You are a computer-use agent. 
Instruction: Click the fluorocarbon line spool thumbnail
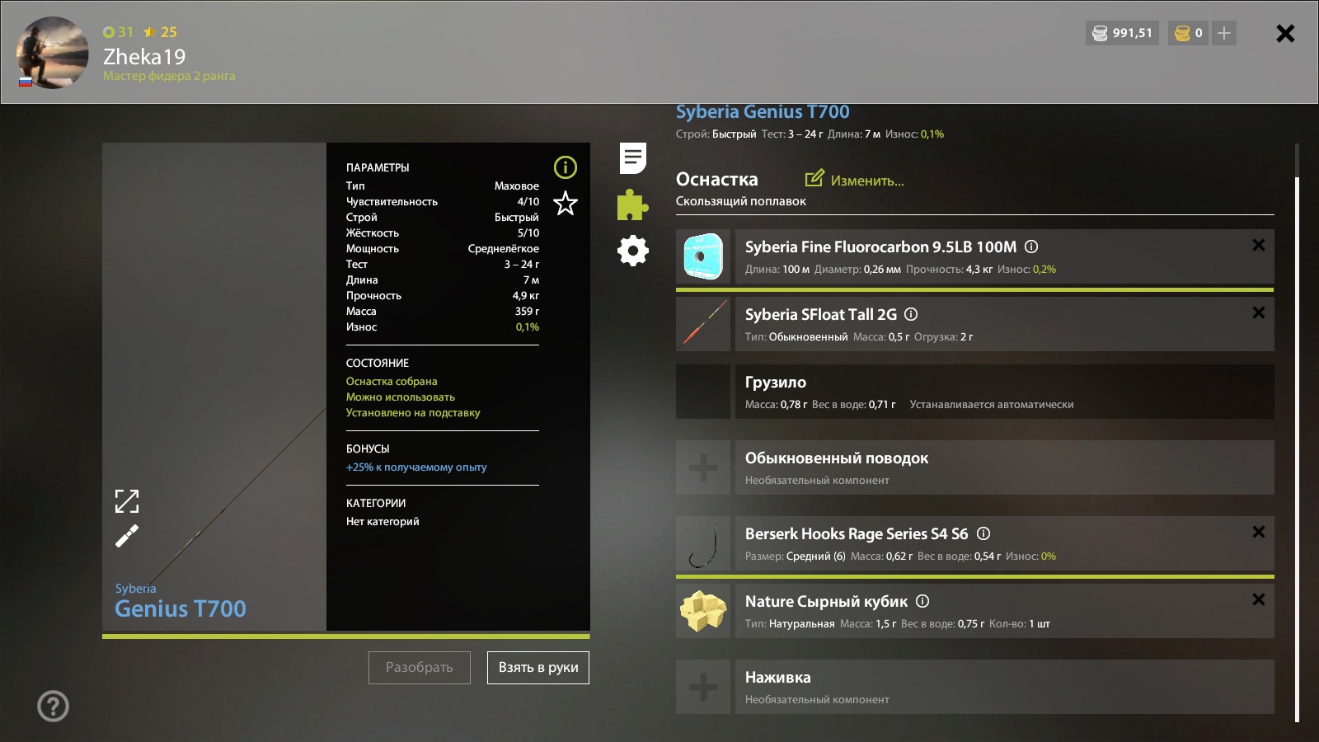[703, 256]
